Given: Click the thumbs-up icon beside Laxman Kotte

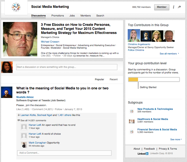Looking at the screenshot, I should pos(19,115).
